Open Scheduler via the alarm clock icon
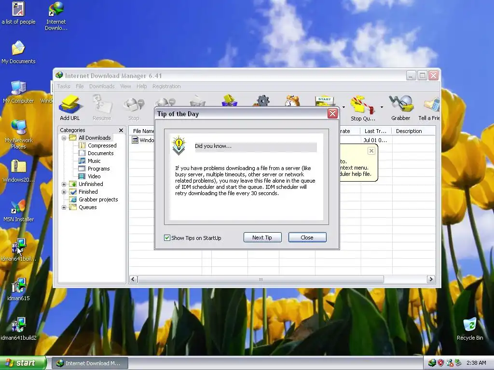 point(292,101)
